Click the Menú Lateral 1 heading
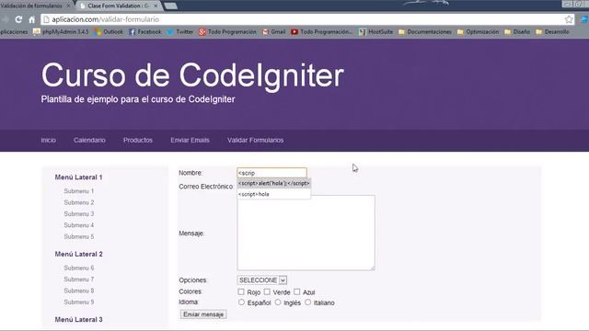The height and width of the screenshot is (331, 589). point(78,177)
